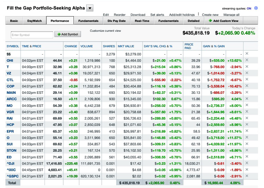Viewport: 264px width, 188px height.
Task: Remove the $$ cash row with X
Action: 247,53
